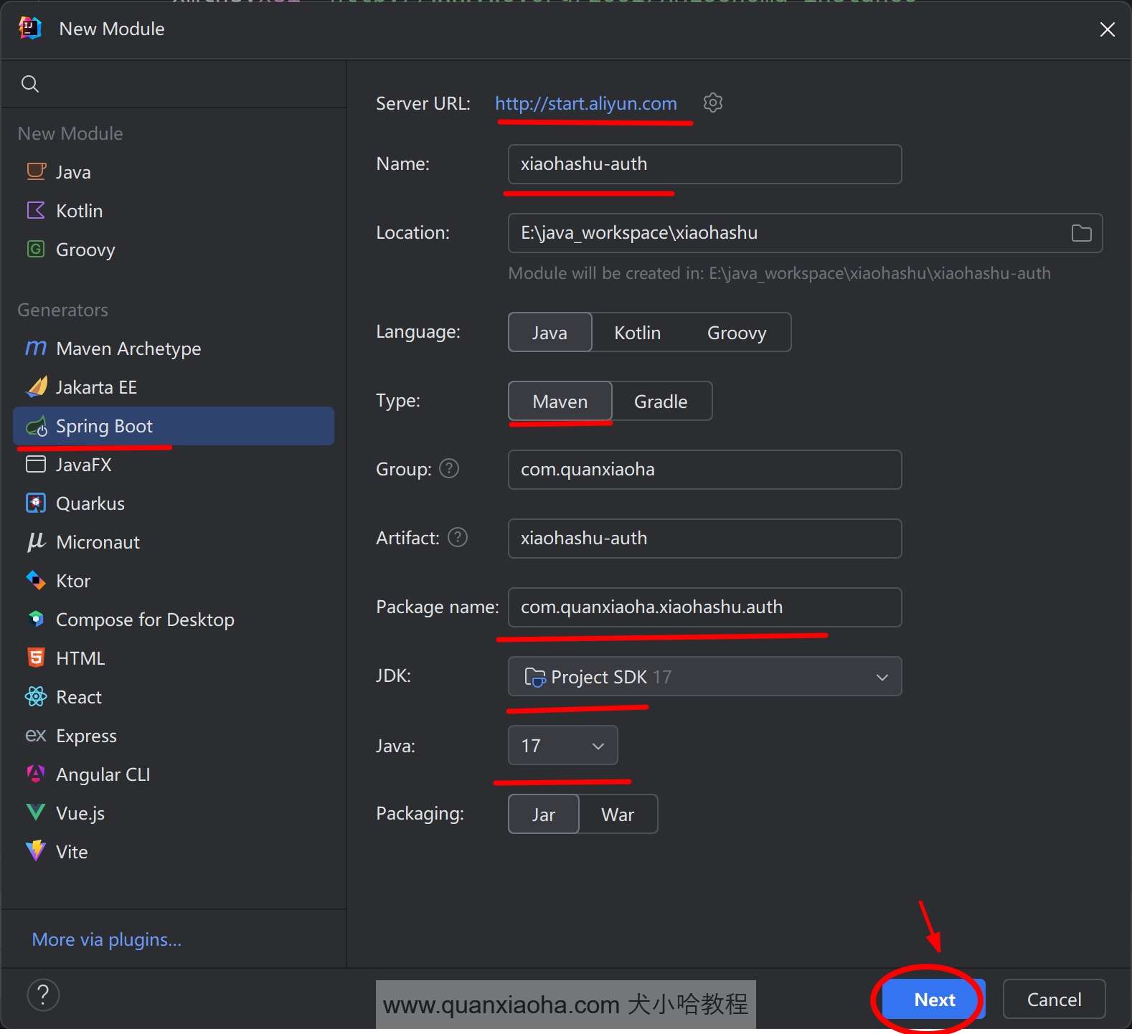This screenshot has height=1034, width=1132.
Task: Show help for Artifact field
Action: click(458, 537)
